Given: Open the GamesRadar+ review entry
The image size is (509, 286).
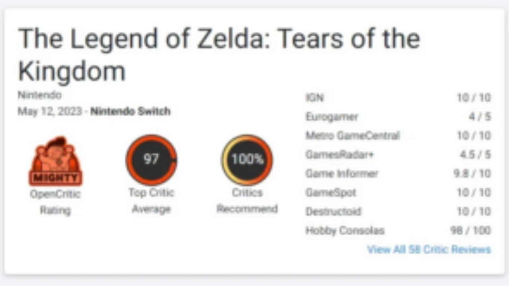Looking at the screenshot, I should tap(398, 154).
